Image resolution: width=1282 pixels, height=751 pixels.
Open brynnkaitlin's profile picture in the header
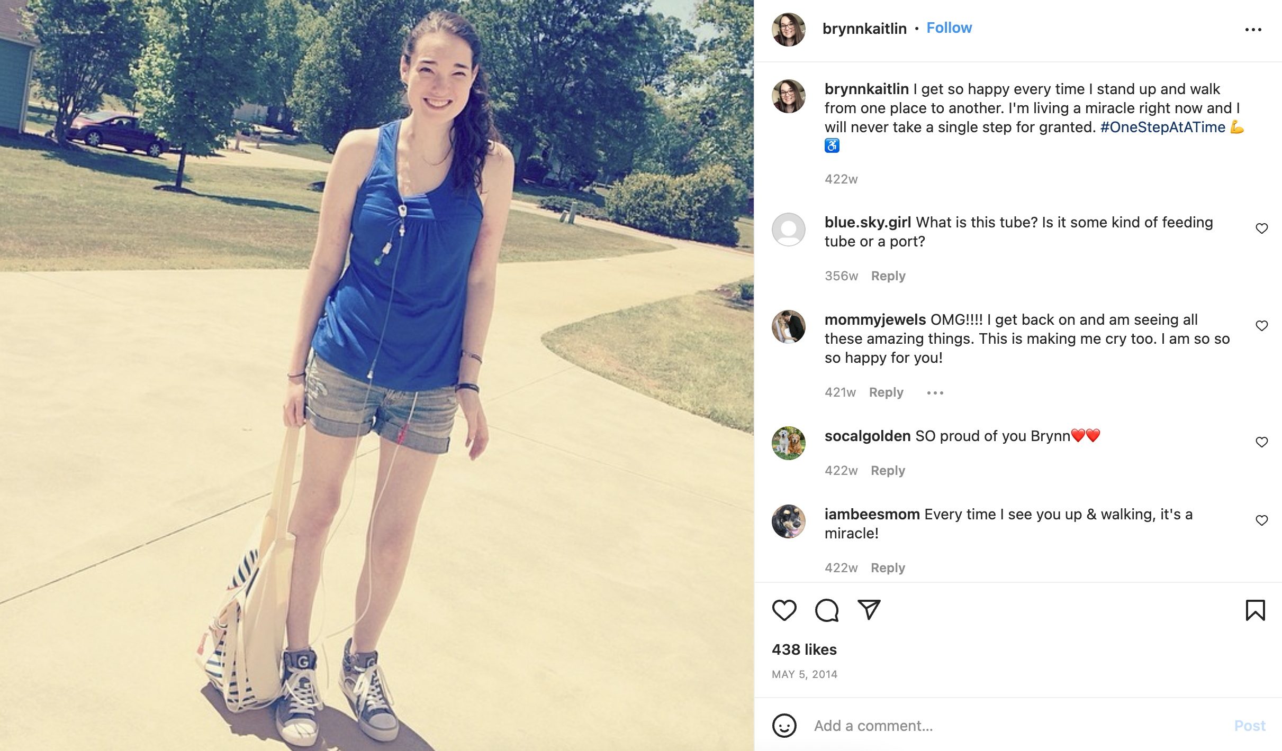coord(788,30)
